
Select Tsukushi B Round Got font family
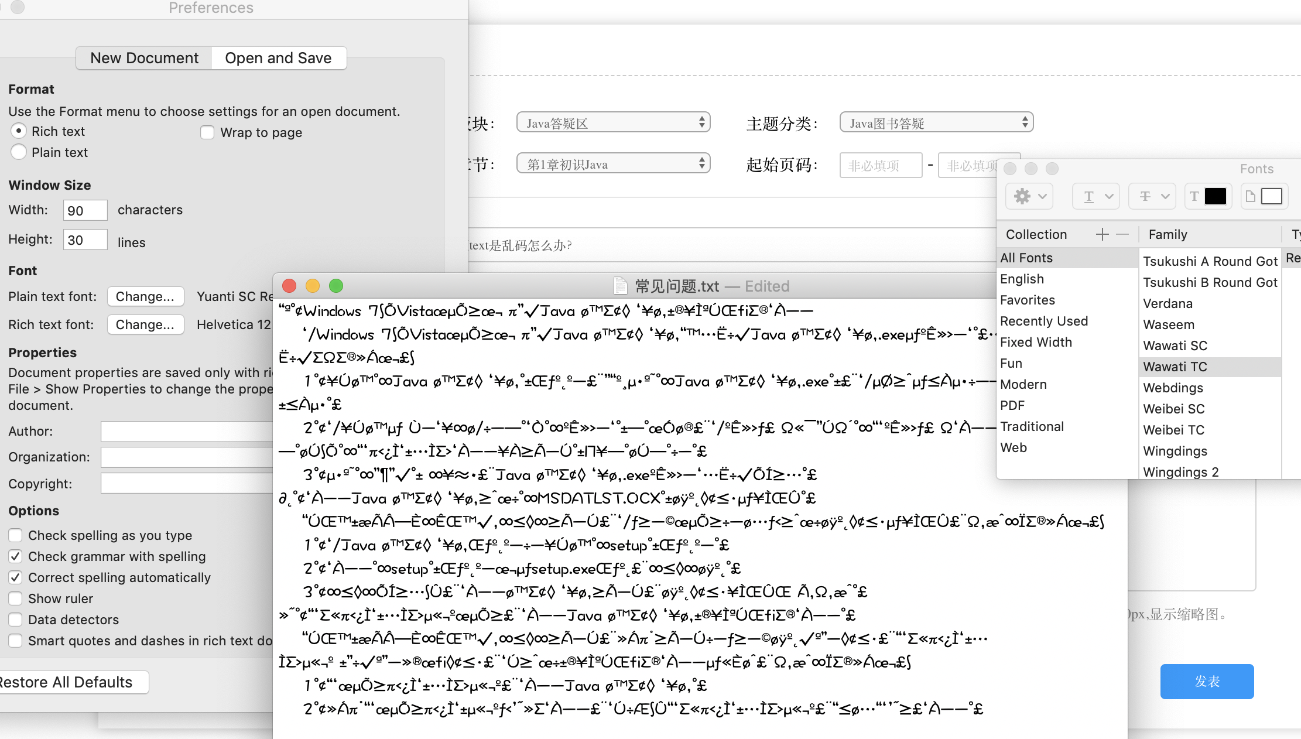[1210, 282]
